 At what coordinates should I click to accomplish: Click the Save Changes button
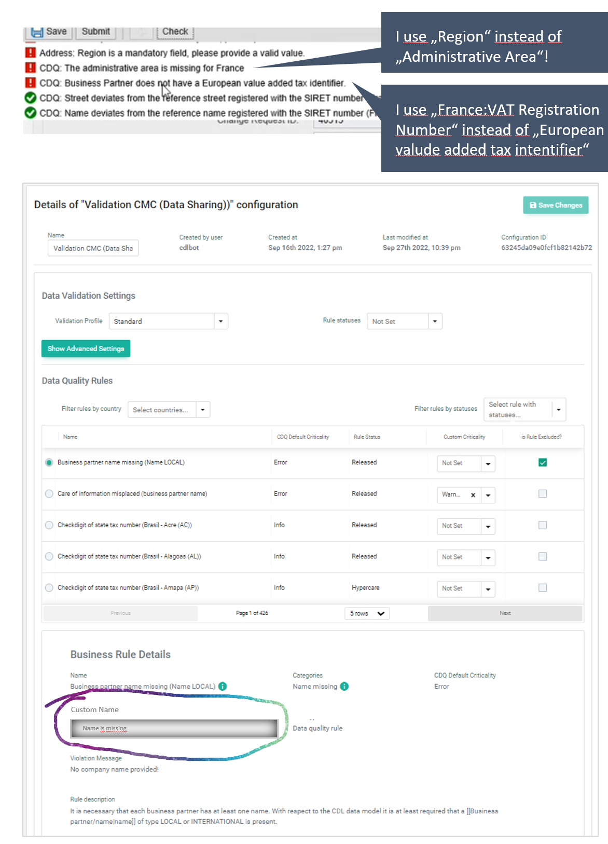[x=556, y=205]
